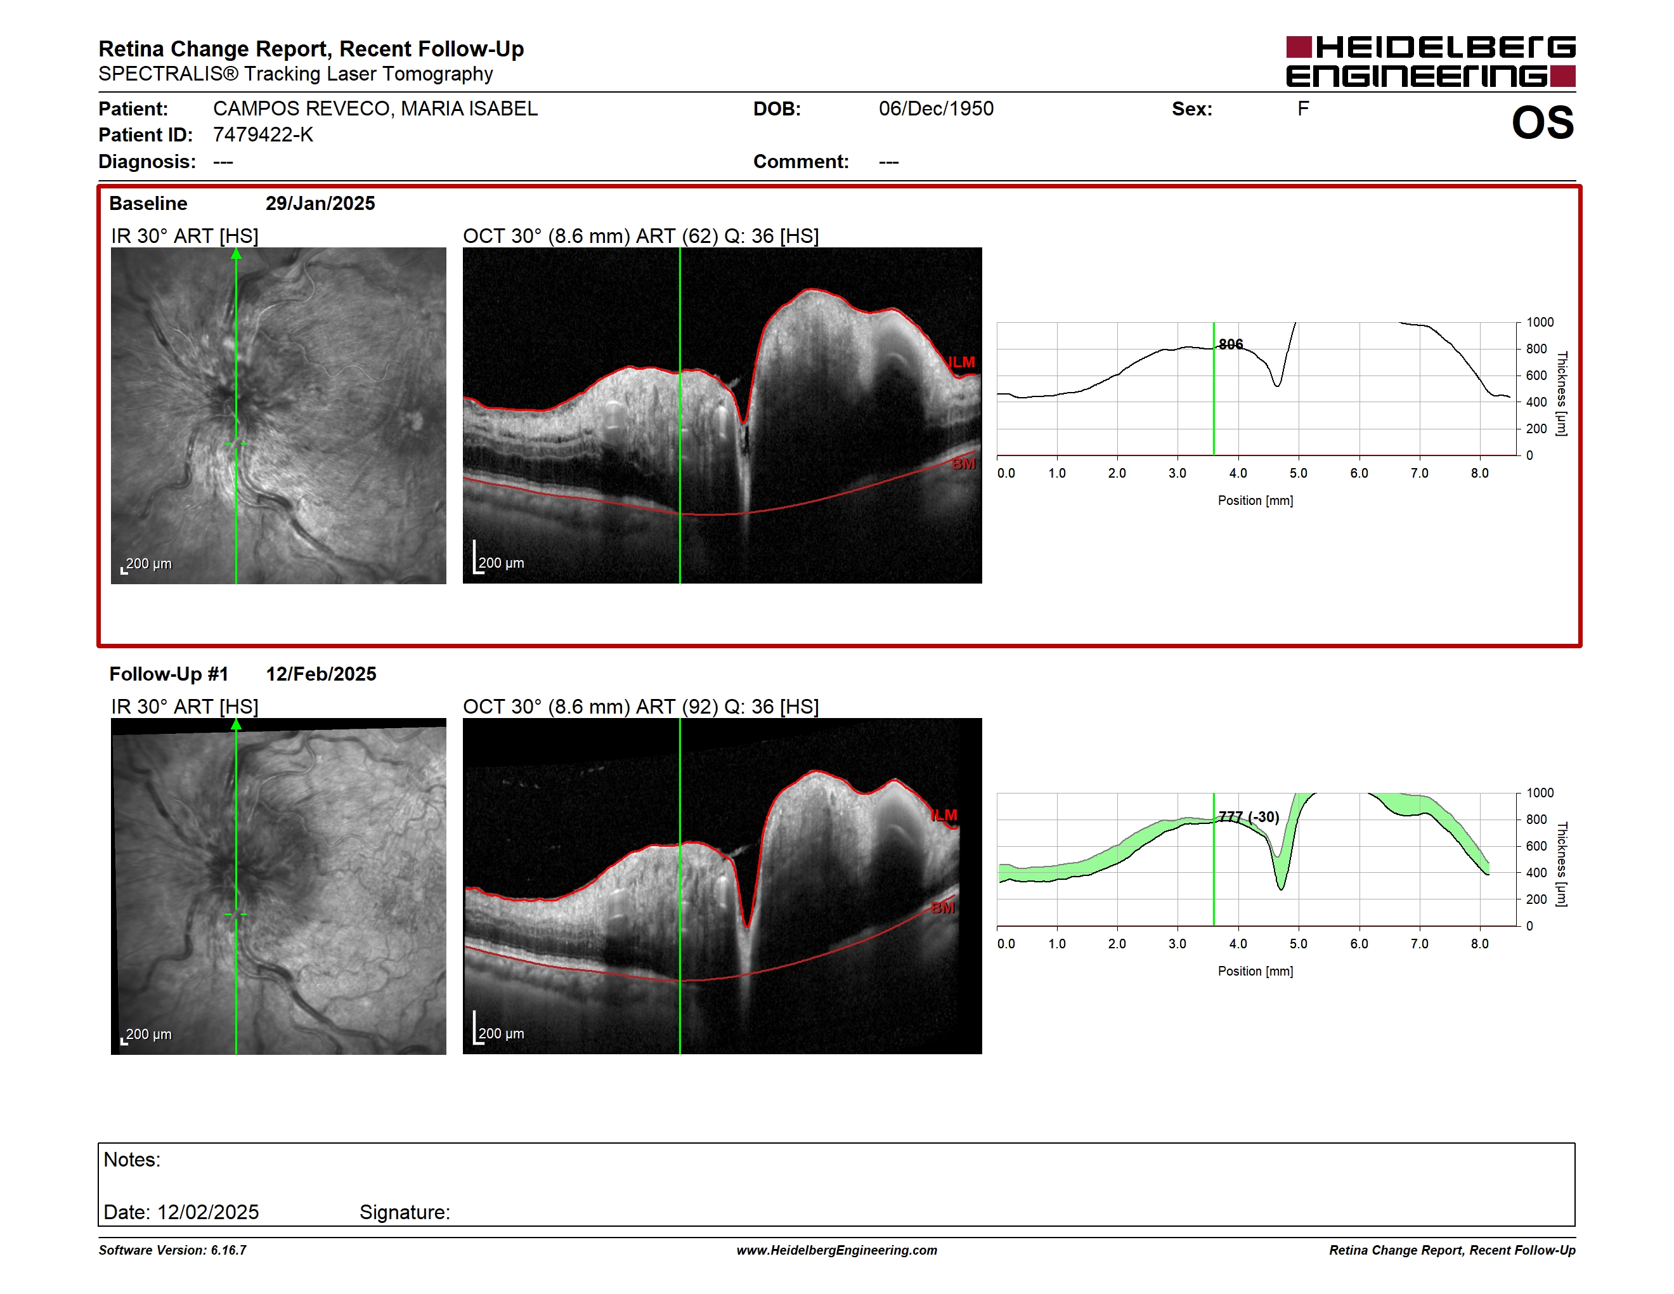The image size is (1674, 1294).
Task: Click the BM label on Follow-Up OCT
Action: (x=943, y=908)
